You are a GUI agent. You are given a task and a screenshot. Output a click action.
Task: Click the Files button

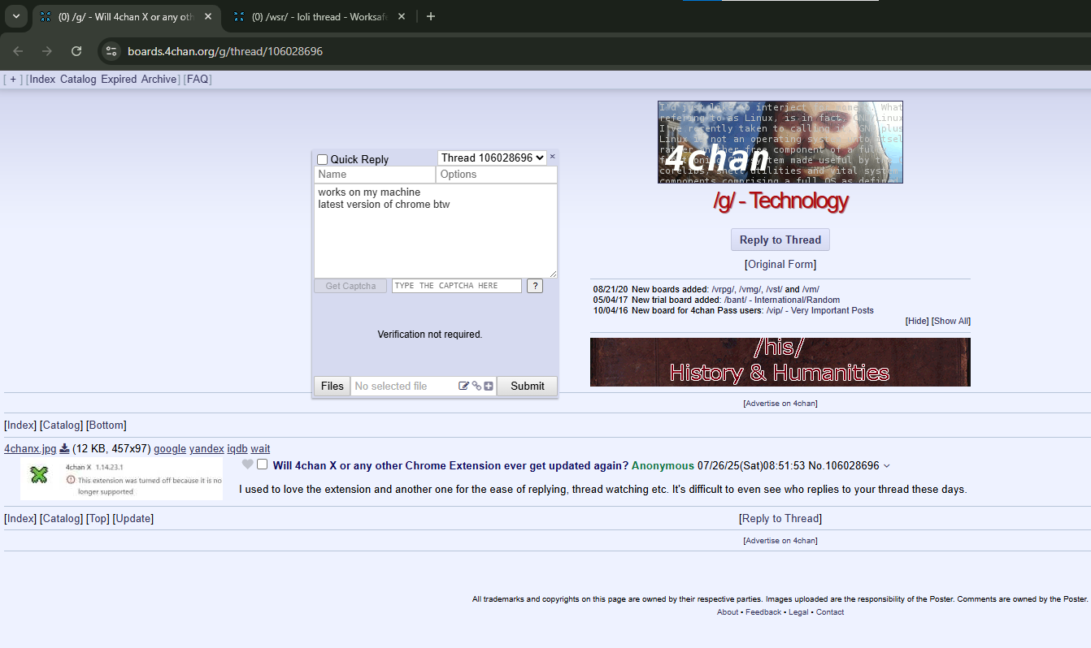pyautogui.click(x=333, y=386)
